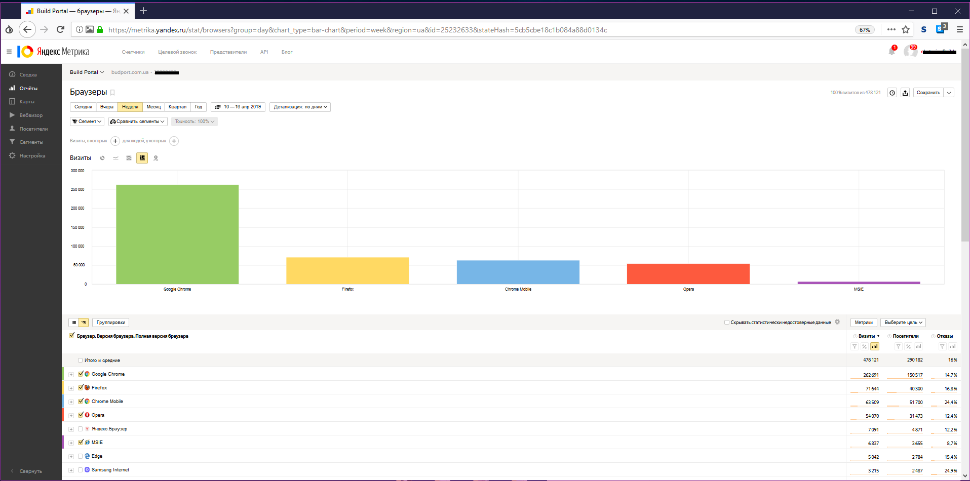Open settings gear for unreliable data
This screenshot has height=481, width=970.
click(x=837, y=322)
